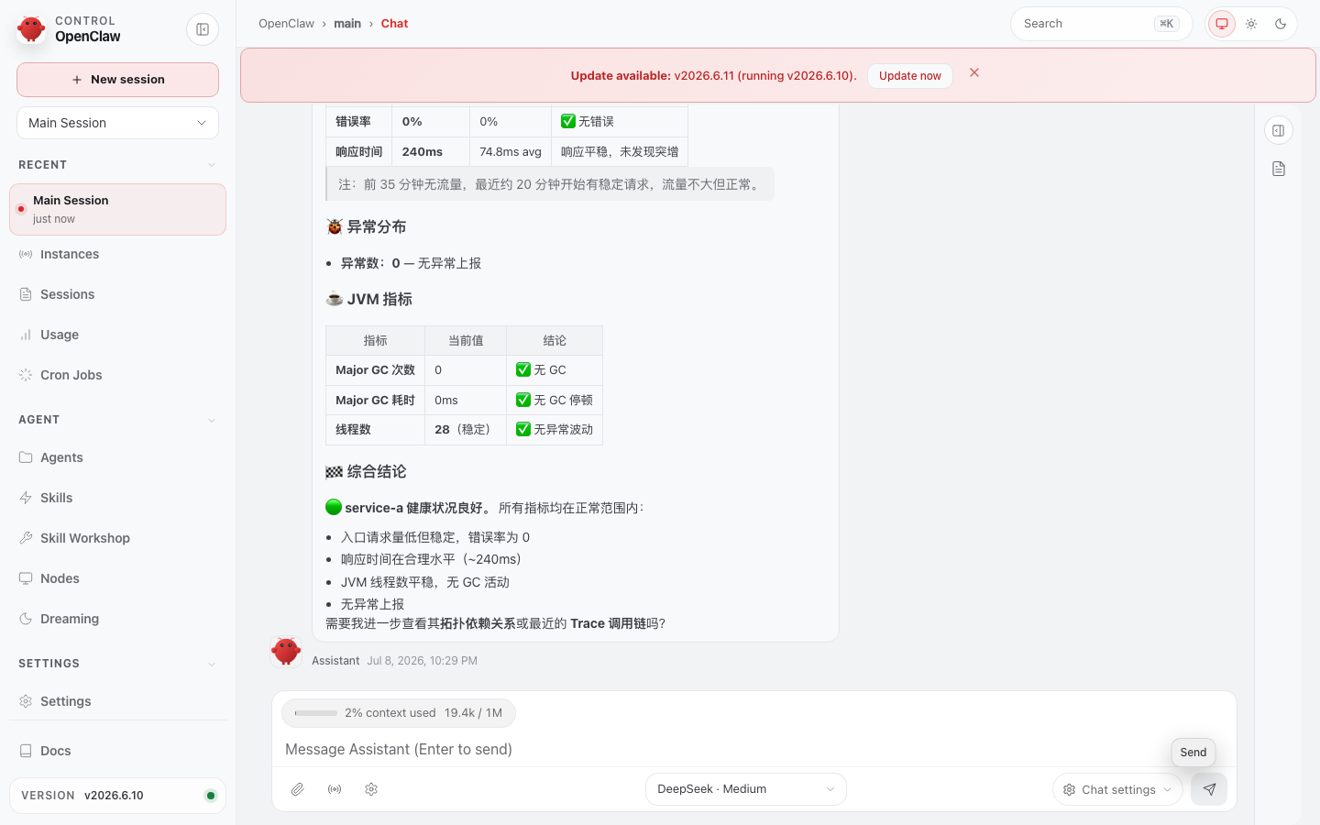Click Update now button
Screen dimensions: 1320x825
click(x=909, y=76)
